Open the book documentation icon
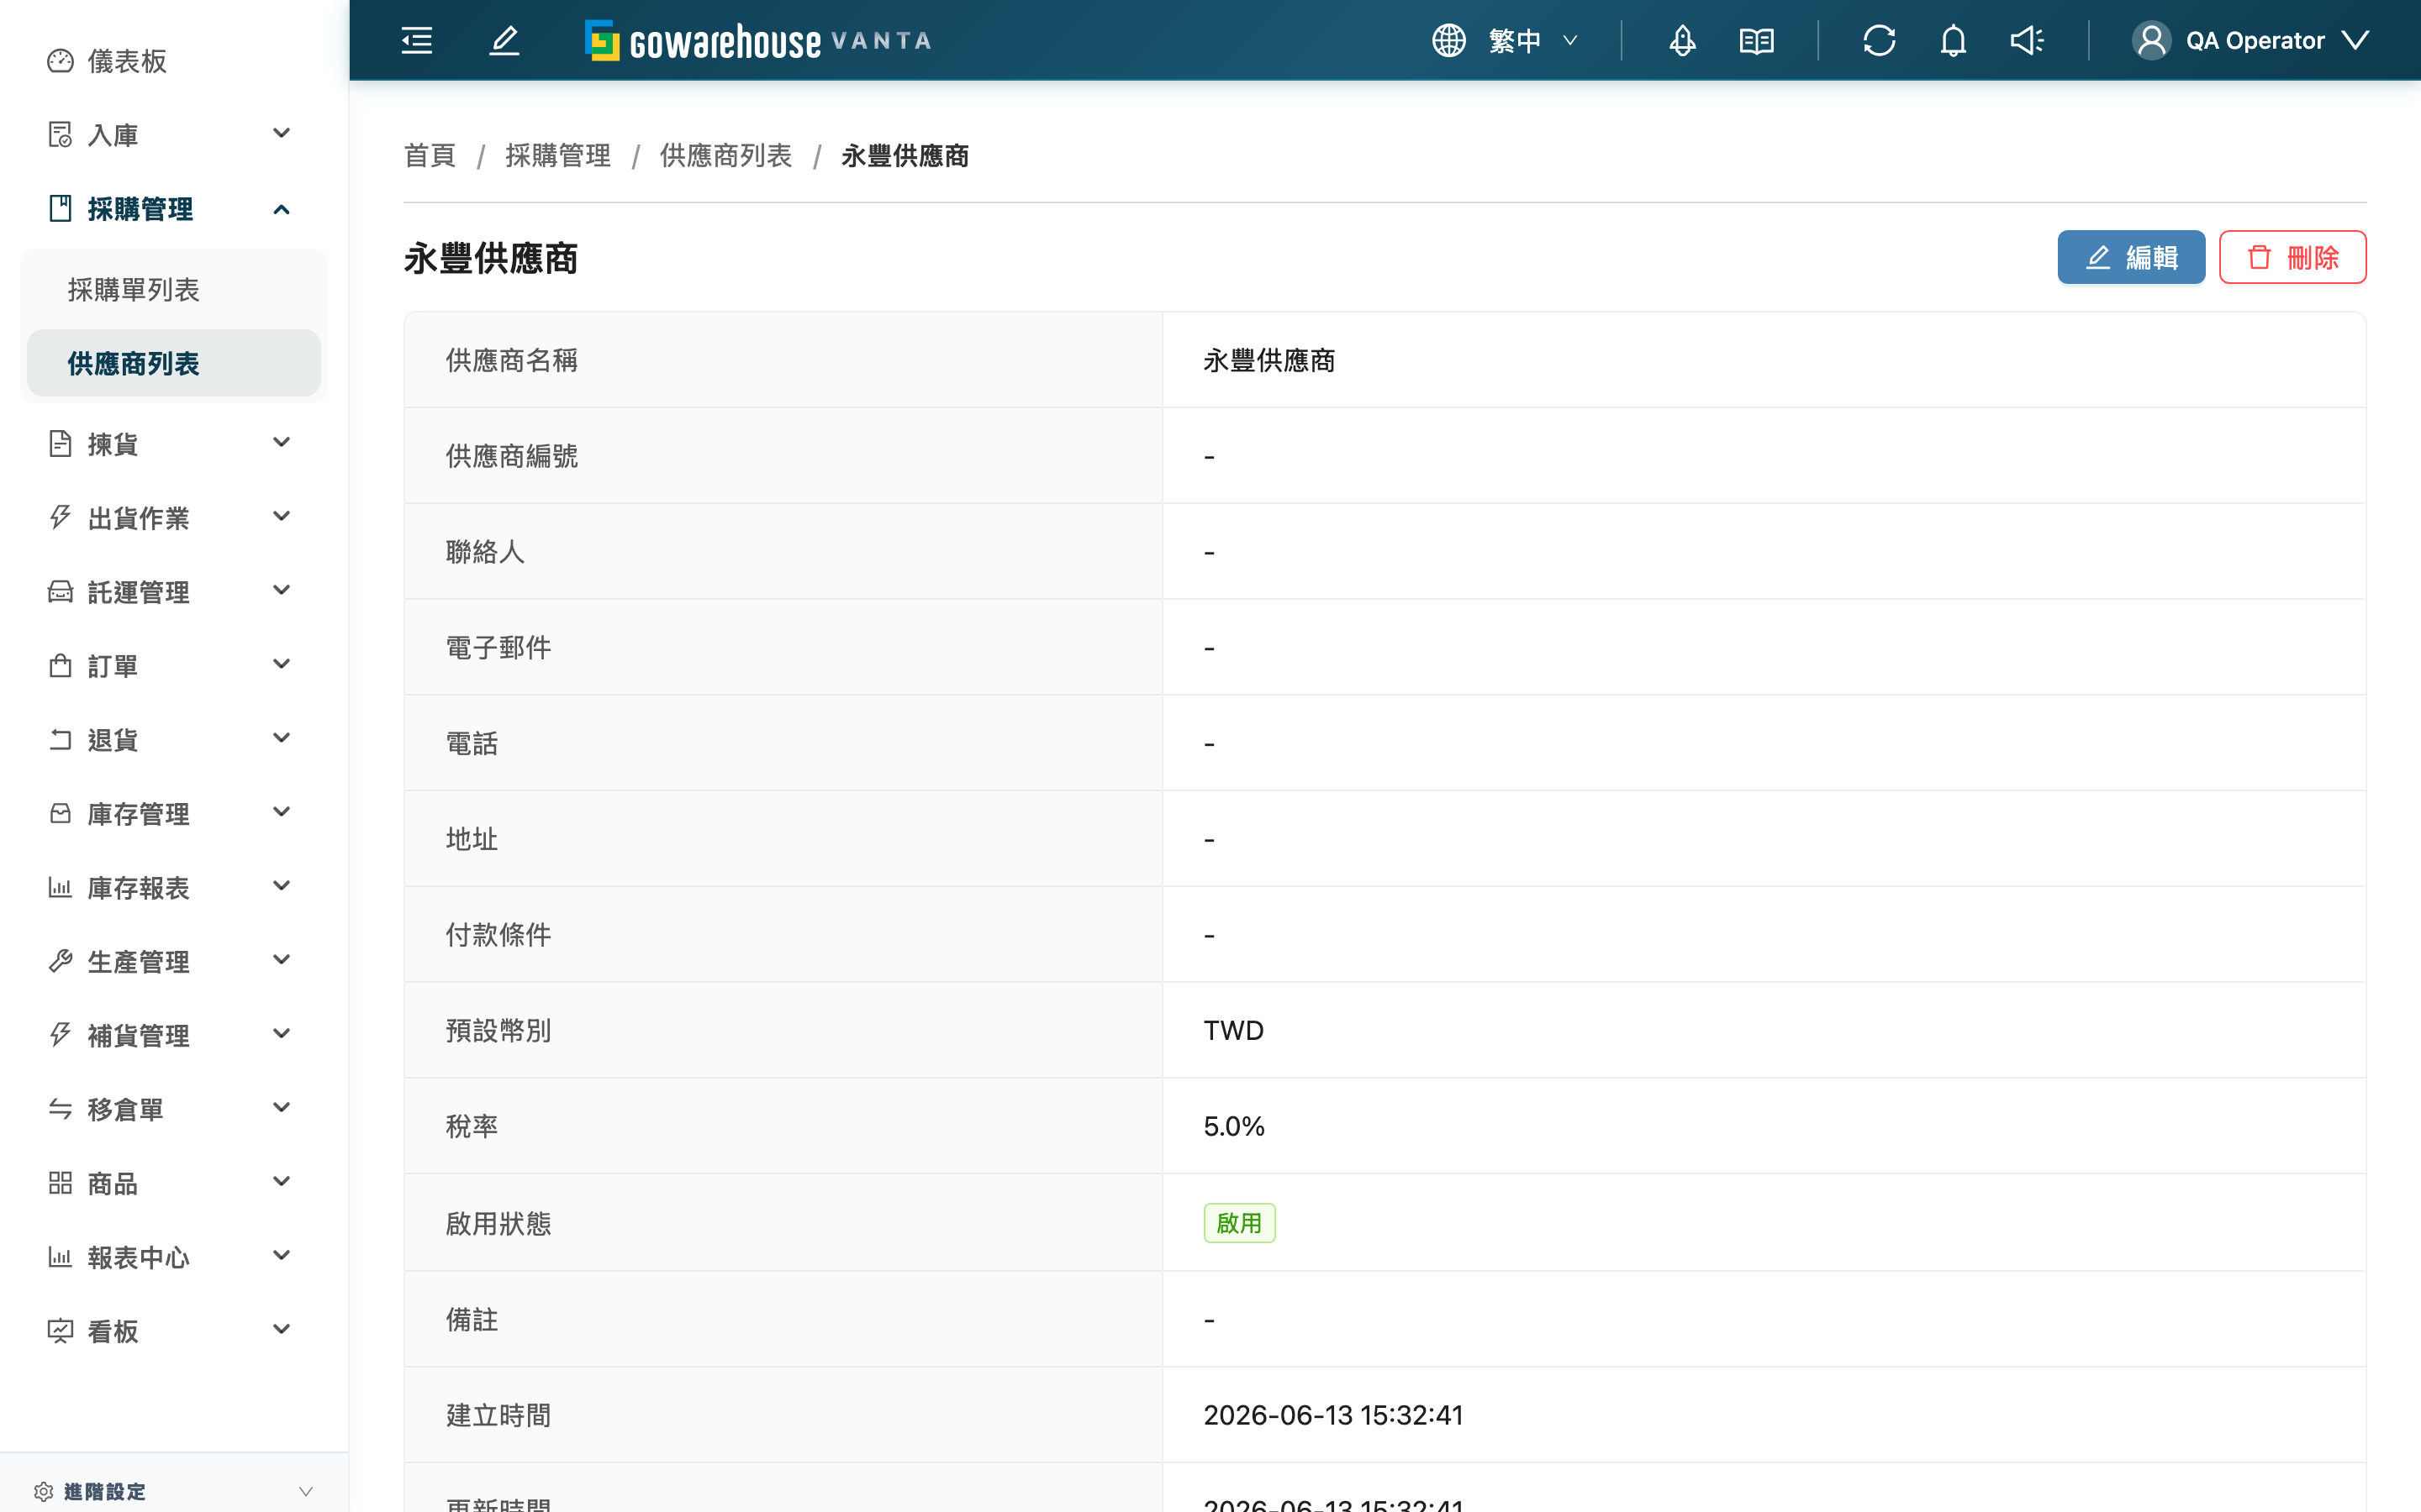The image size is (2421, 1512). (1757, 40)
